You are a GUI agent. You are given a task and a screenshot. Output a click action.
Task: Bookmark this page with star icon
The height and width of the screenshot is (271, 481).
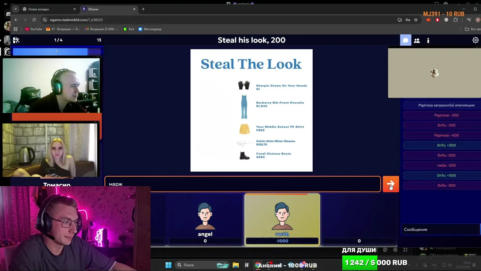[x=416, y=20]
